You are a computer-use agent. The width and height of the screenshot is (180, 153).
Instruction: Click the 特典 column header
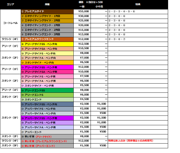click(138, 4)
